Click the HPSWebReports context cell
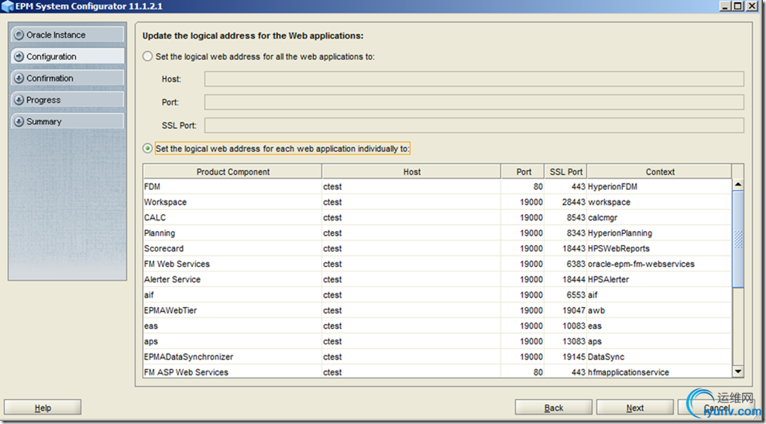Viewport: 766px width, 424px height. pyautogui.click(x=659, y=248)
